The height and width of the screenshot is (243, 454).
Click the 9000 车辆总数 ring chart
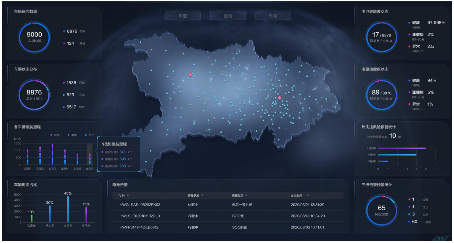click(x=34, y=37)
